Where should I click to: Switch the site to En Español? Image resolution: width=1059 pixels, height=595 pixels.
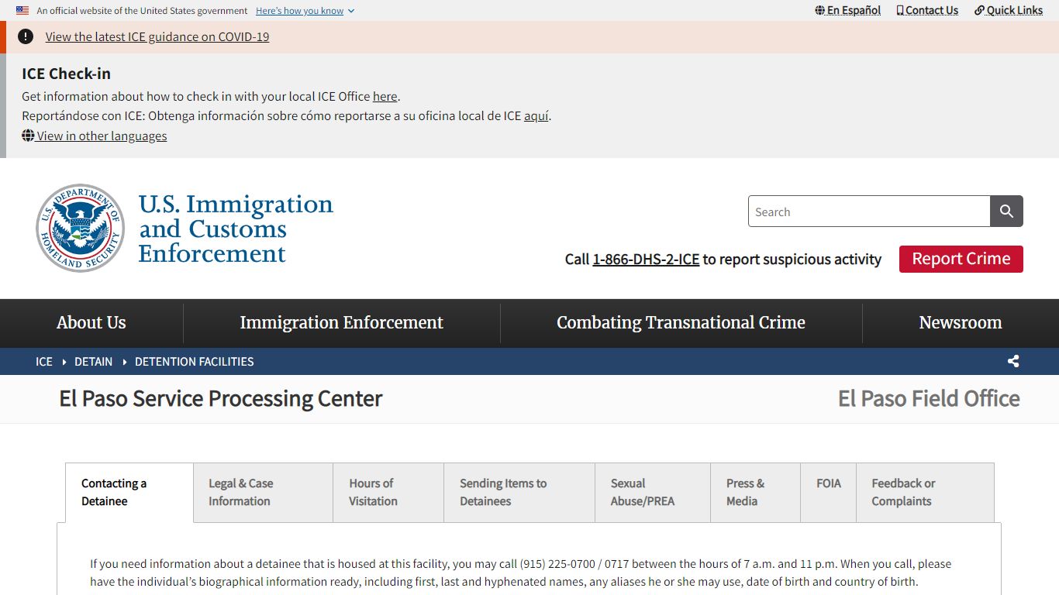[848, 10]
